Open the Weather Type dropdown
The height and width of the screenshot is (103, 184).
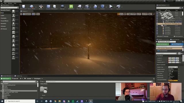(x=173, y=67)
